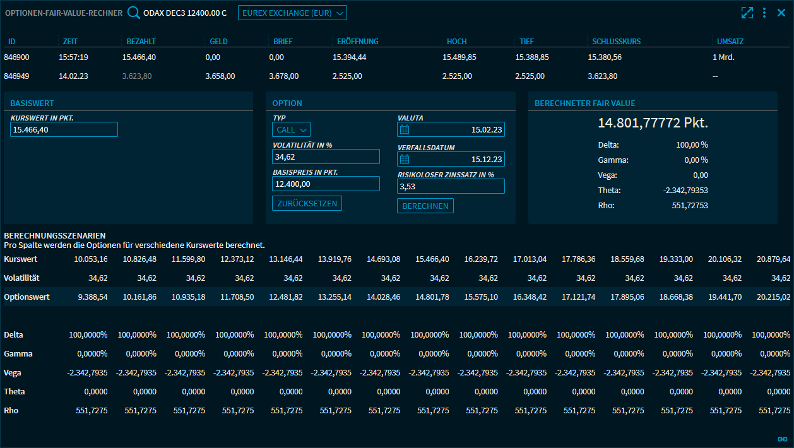
Task: Open the fullscreen expand icon
Action: click(747, 13)
